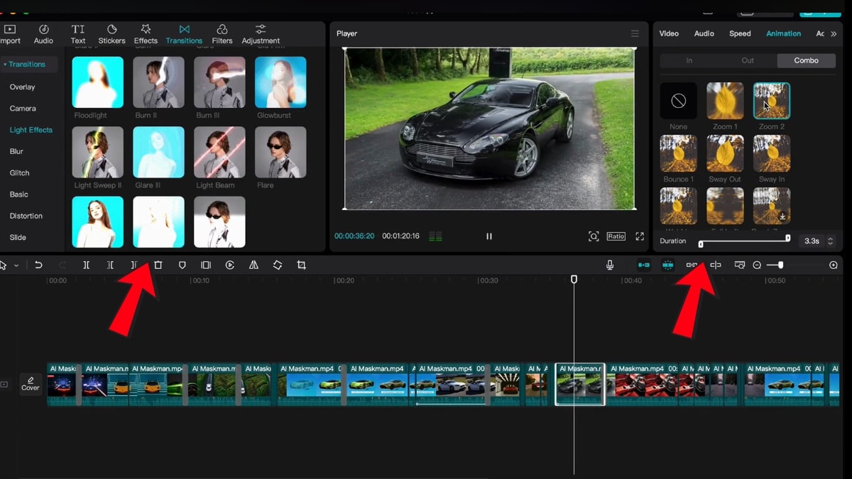Toggle the auto snapping button
This screenshot has width=852, height=479.
(667, 265)
